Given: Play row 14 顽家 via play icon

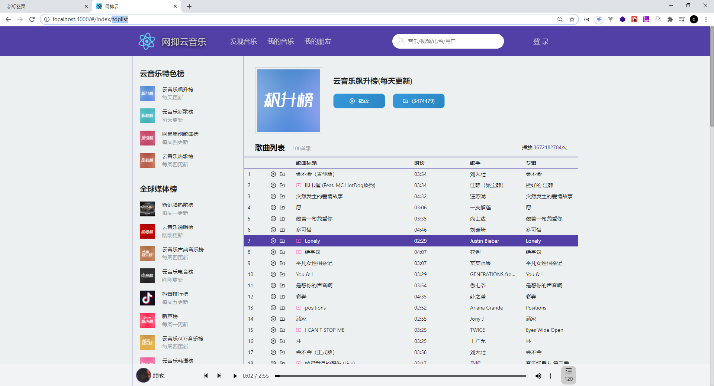Looking at the screenshot, I should [273, 319].
